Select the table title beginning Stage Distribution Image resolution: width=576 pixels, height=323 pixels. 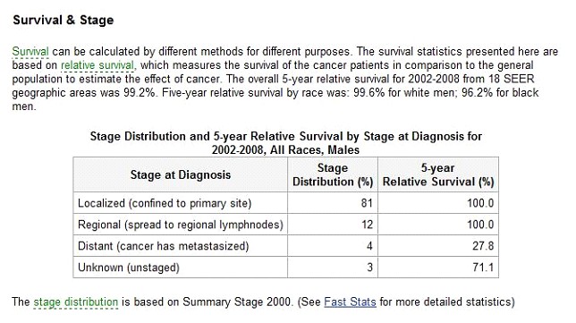click(286, 143)
